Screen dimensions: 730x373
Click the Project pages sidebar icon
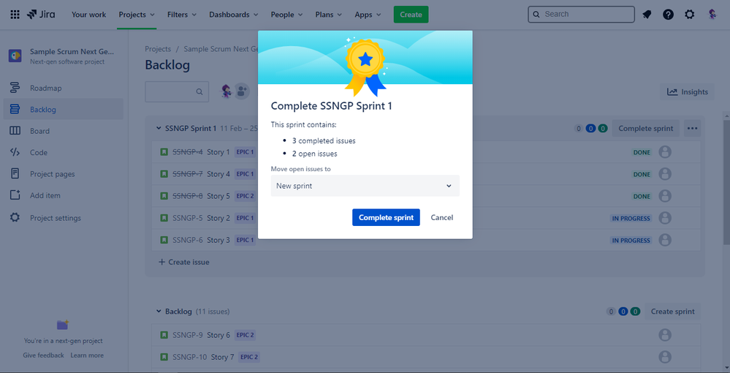click(x=15, y=174)
